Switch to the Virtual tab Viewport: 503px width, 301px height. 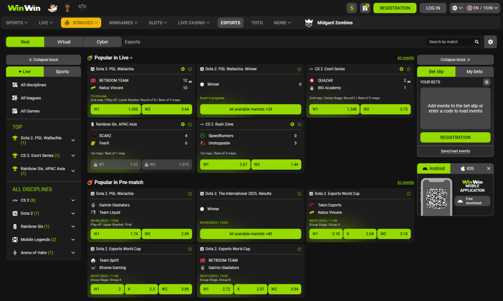(x=64, y=42)
